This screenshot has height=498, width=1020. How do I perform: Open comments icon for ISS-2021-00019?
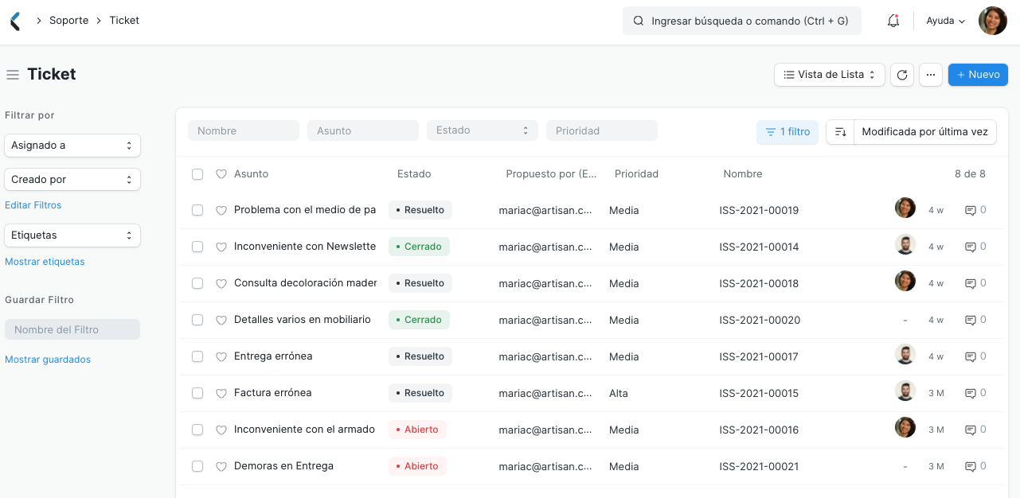(x=971, y=211)
